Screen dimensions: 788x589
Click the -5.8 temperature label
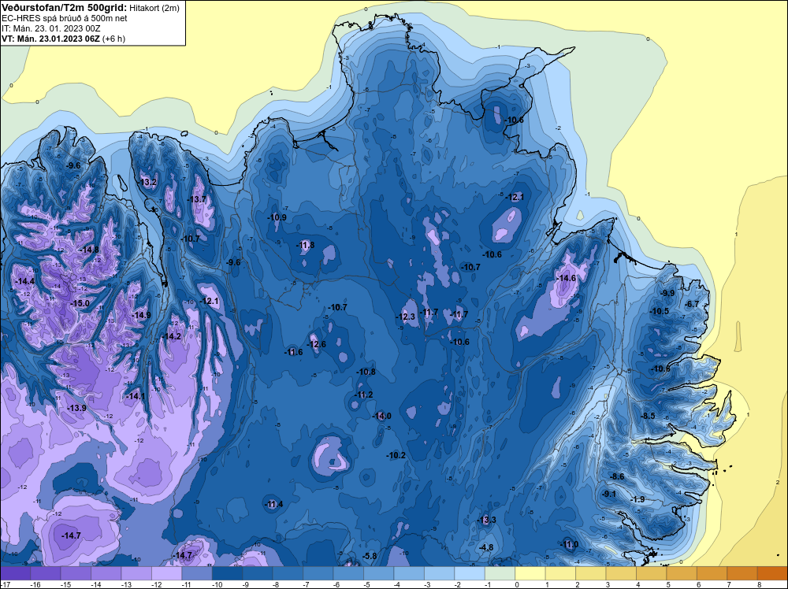tap(370, 556)
